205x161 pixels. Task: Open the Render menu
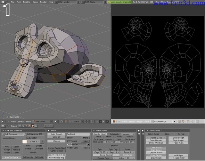[43, 2]
